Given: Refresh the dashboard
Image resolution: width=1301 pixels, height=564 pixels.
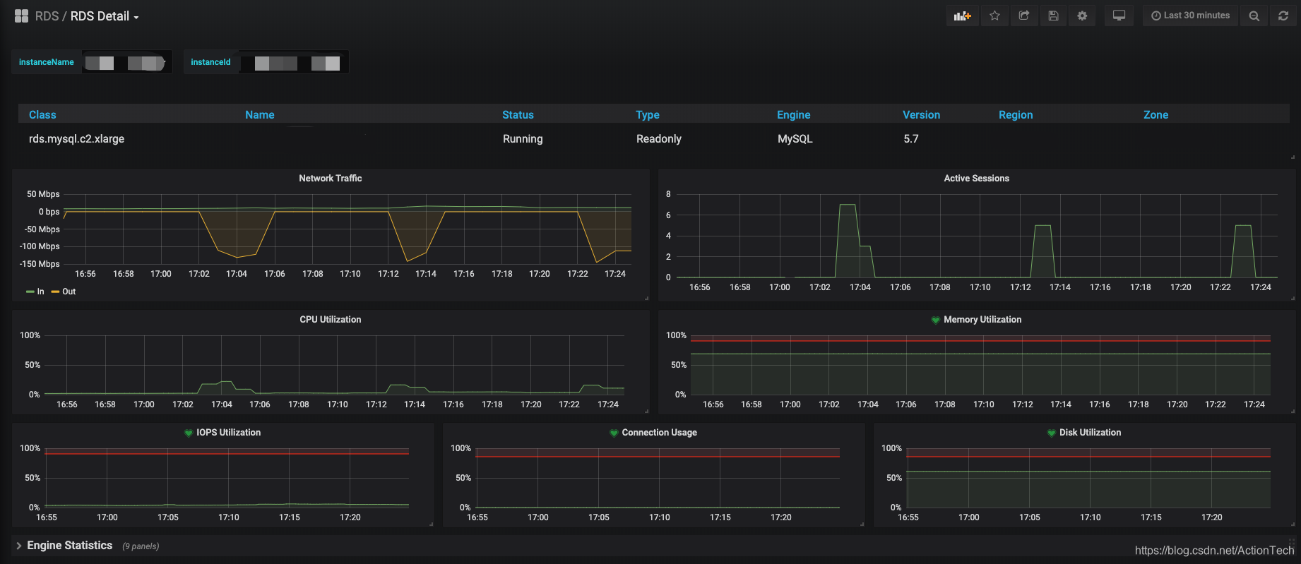Looking at the screenshot, I should click(x=1283, y=16).
